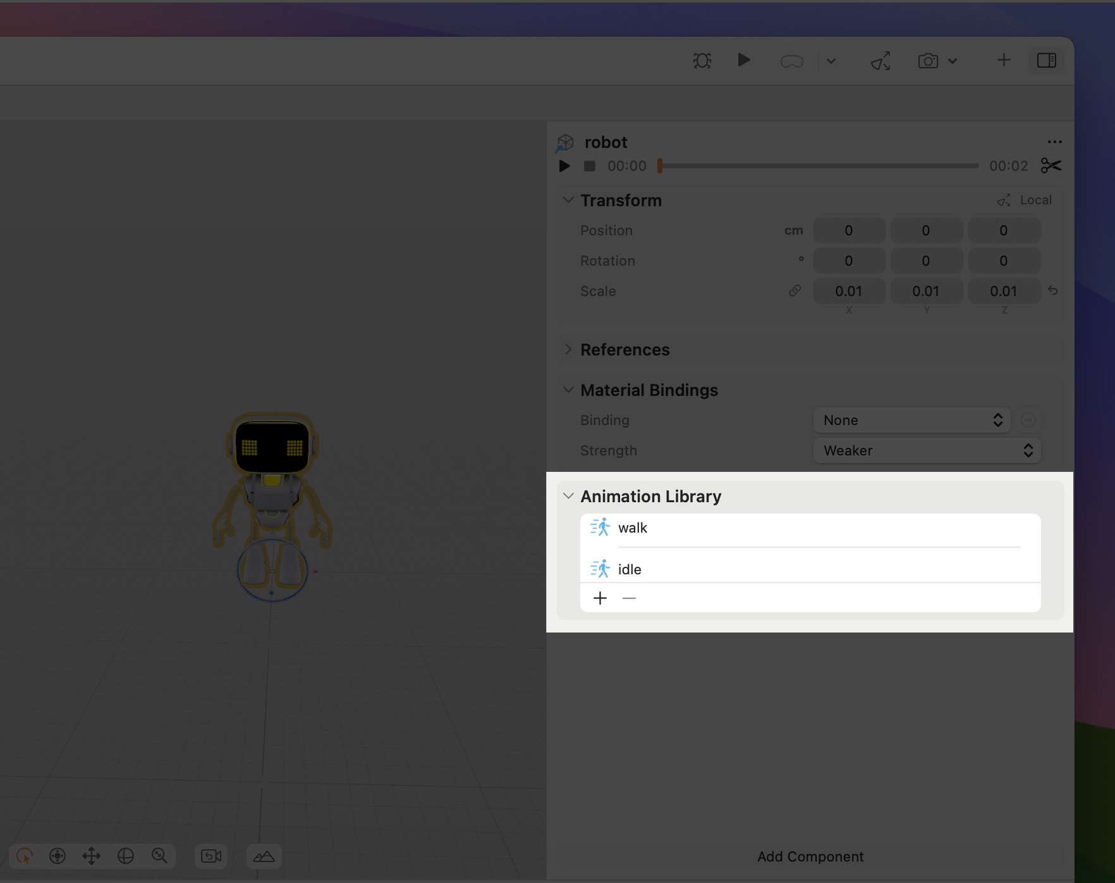Toggle the inspector panel visibility
This screenshot has width=1115, height=883.
coord(1046,60)
